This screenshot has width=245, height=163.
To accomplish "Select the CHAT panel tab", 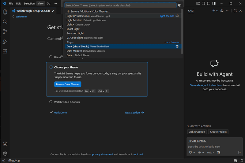I will [191, 11].
